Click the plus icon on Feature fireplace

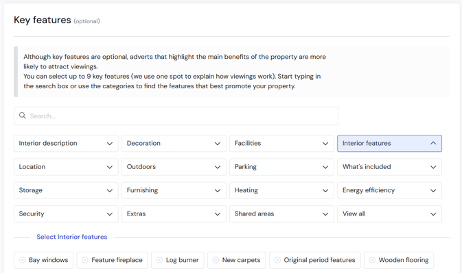pyautogui.click(x=85, y=260)
